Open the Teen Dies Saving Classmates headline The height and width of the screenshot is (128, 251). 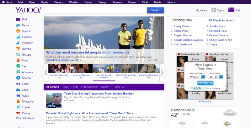tap(99, 94)
